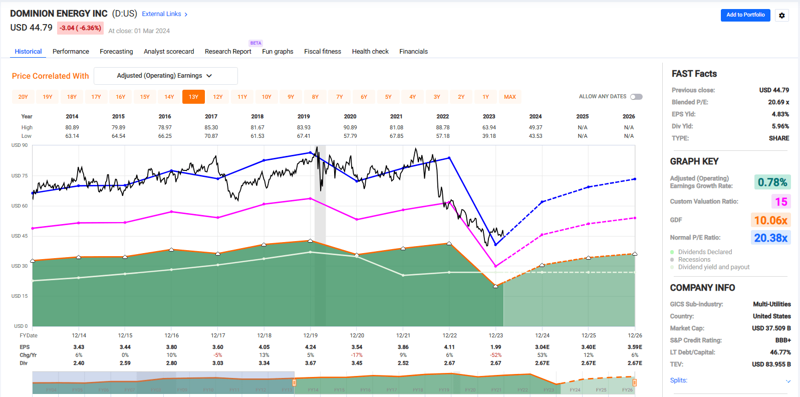The width and height of the screenshot is (800, 397).
Task: Click the 2020 High value 90.89
Action: (350, 127)
